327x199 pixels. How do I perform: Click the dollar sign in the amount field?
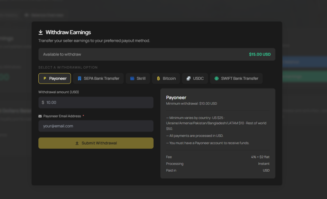[43, 103]
